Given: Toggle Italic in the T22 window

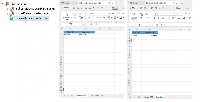Looking at the screenshot, I should pyautogui.click(x=93, y=17).
